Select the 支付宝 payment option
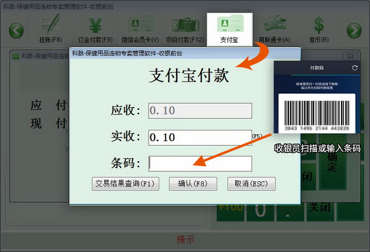The width and height of the screenshot is (370, 252). pos(230,29)
